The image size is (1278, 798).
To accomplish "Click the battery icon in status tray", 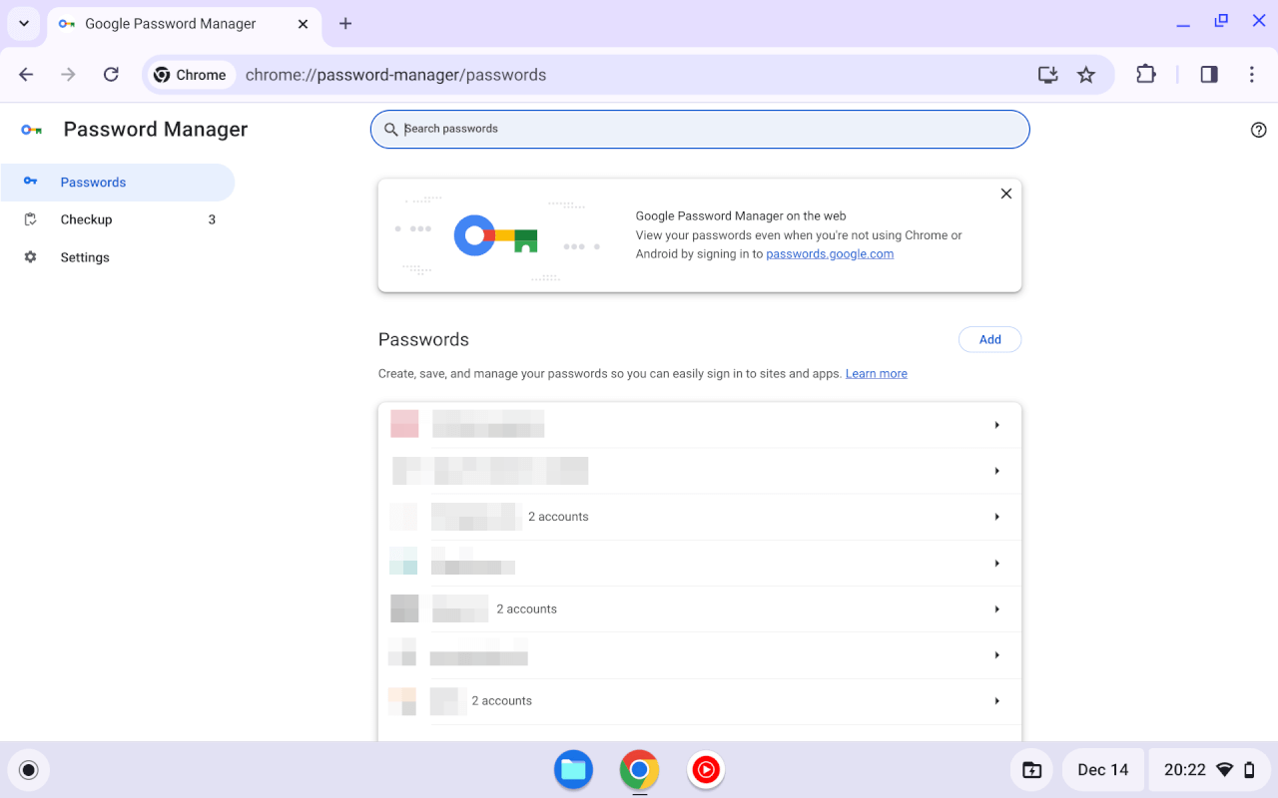I will coord(1250,770).
